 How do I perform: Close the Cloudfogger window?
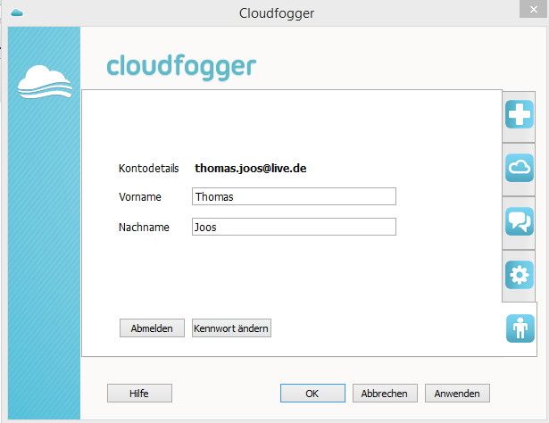[533, 9]
